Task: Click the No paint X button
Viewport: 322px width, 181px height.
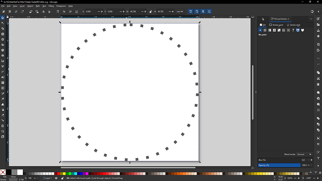Action: 260,30
